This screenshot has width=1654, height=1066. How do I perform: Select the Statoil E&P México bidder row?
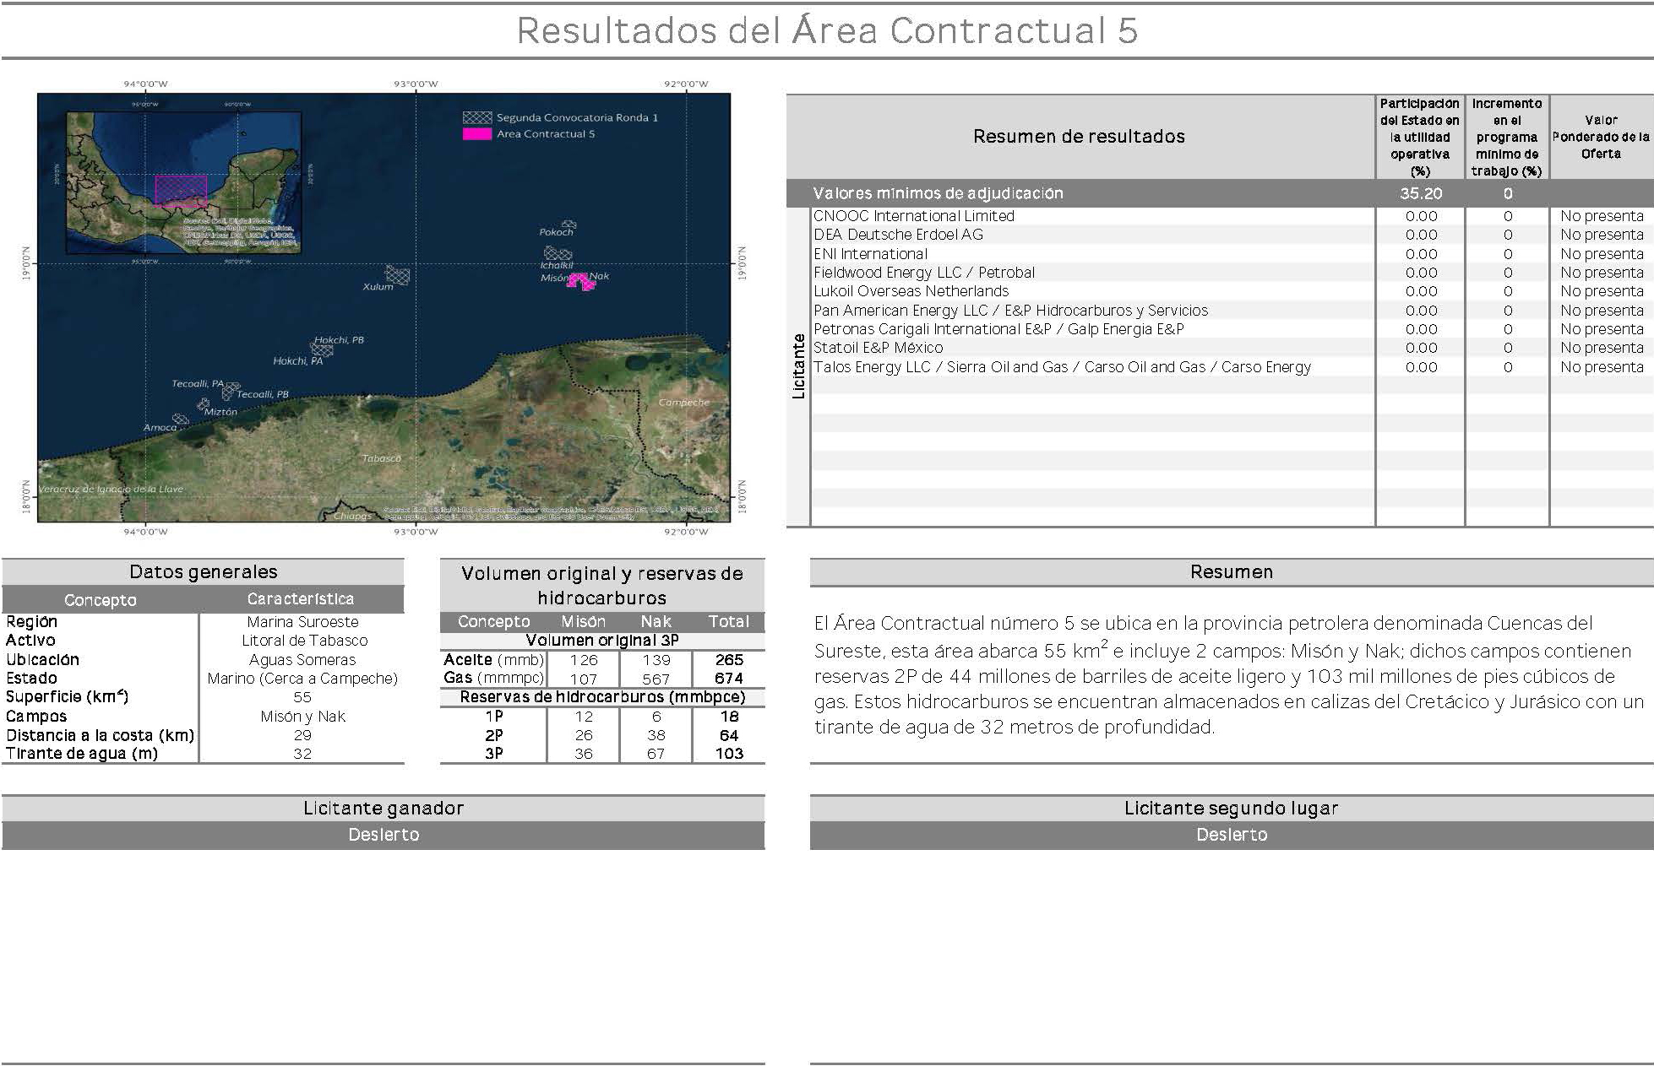pos(878,348)
